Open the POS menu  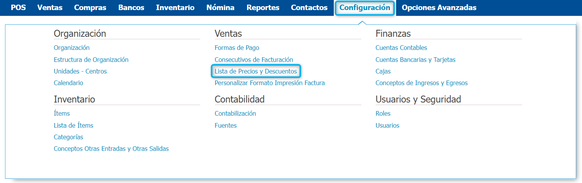click(x=18, y=8)
